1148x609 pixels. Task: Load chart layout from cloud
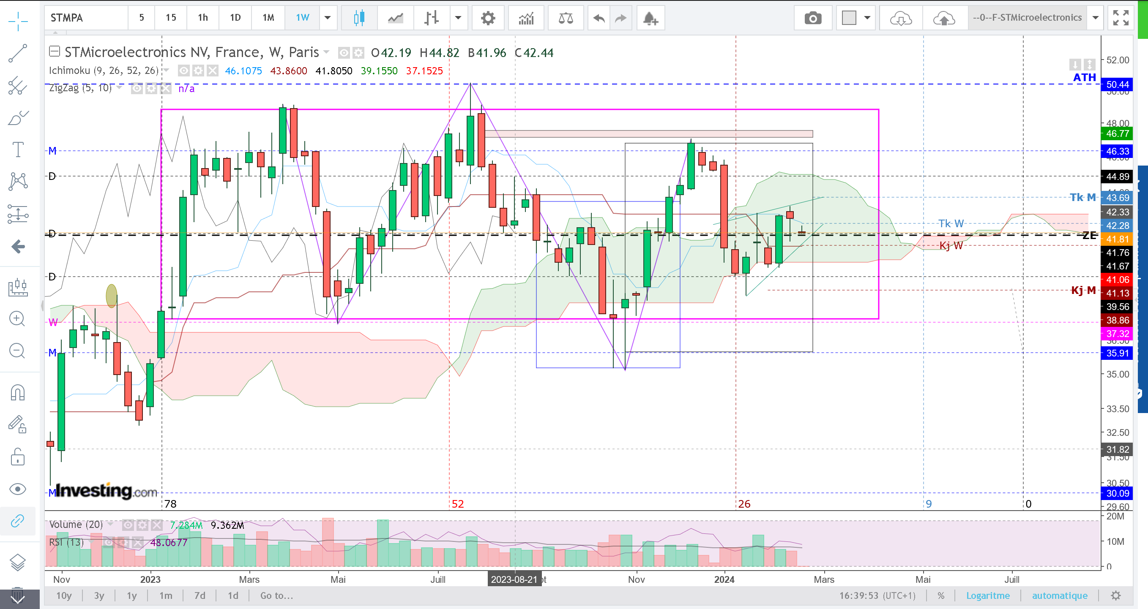(901, 18)
